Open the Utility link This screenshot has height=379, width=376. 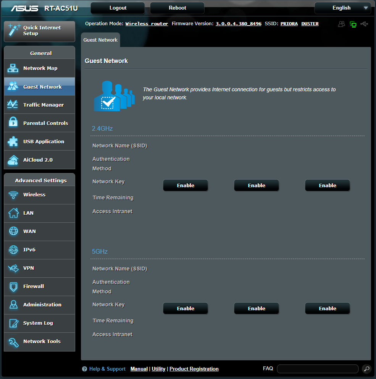tap(158, 369)
